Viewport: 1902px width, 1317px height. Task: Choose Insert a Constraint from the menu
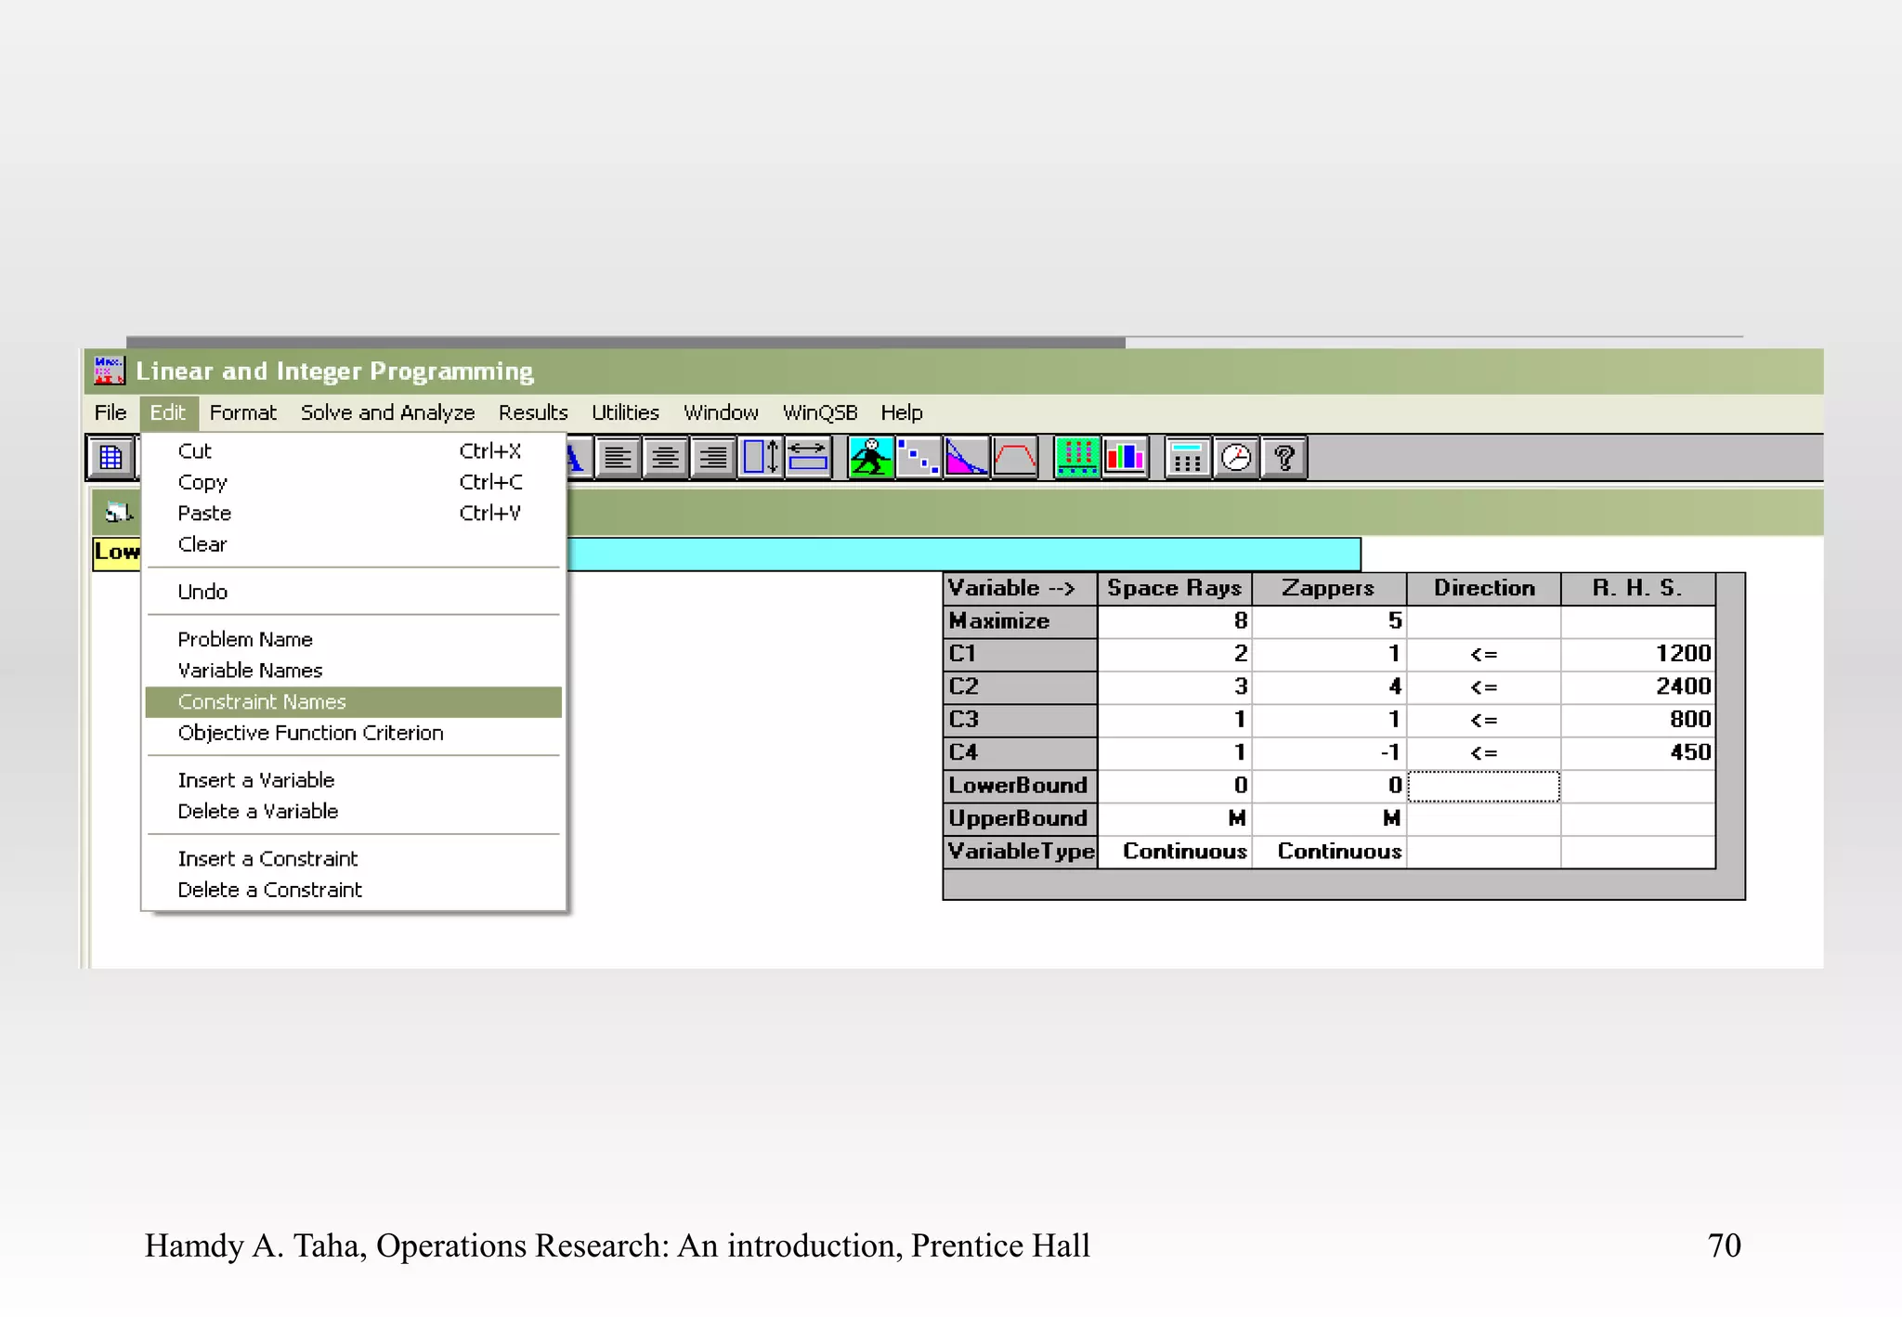tap(267, 858)
